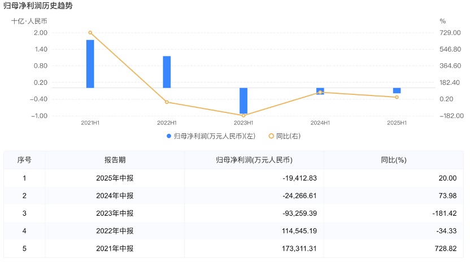Click the 序号 column header
470x262 pixels.
tap(24, 160)
